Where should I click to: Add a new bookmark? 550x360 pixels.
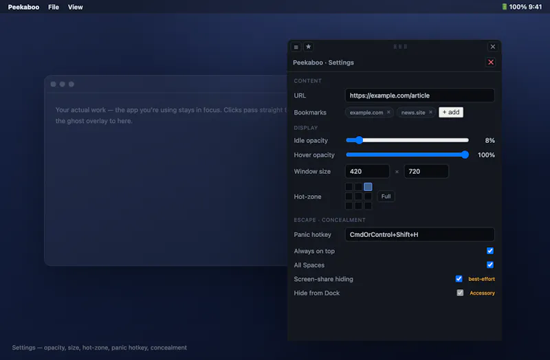pos(451,112)
